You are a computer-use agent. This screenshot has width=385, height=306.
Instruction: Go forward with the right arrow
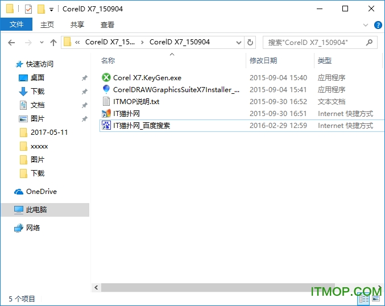click(x=28, y=43)
